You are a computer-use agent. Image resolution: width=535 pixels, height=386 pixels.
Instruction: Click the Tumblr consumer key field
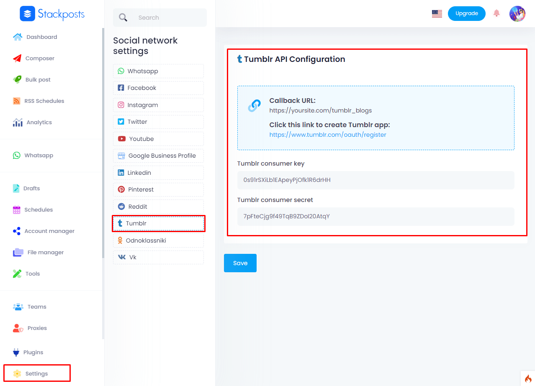[x=376, y=180]
